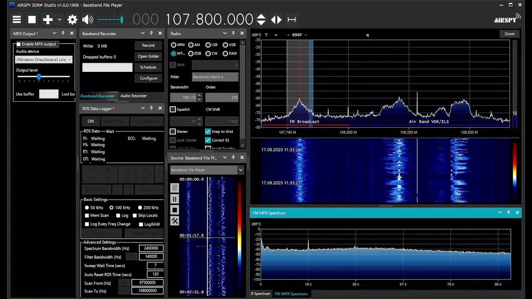Enable MPX output checkbox
Screen dimensions: 532x299
coord(19,44)
